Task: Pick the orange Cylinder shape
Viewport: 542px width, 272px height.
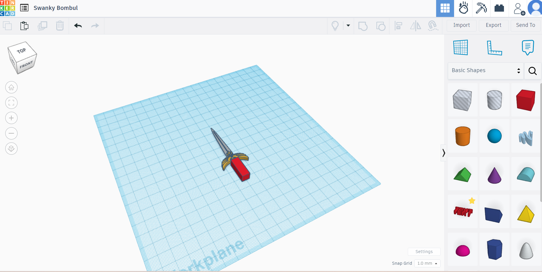Action: point(463,136)
